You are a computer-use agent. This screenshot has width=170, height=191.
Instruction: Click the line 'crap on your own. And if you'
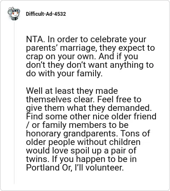[x=82, y=56]
